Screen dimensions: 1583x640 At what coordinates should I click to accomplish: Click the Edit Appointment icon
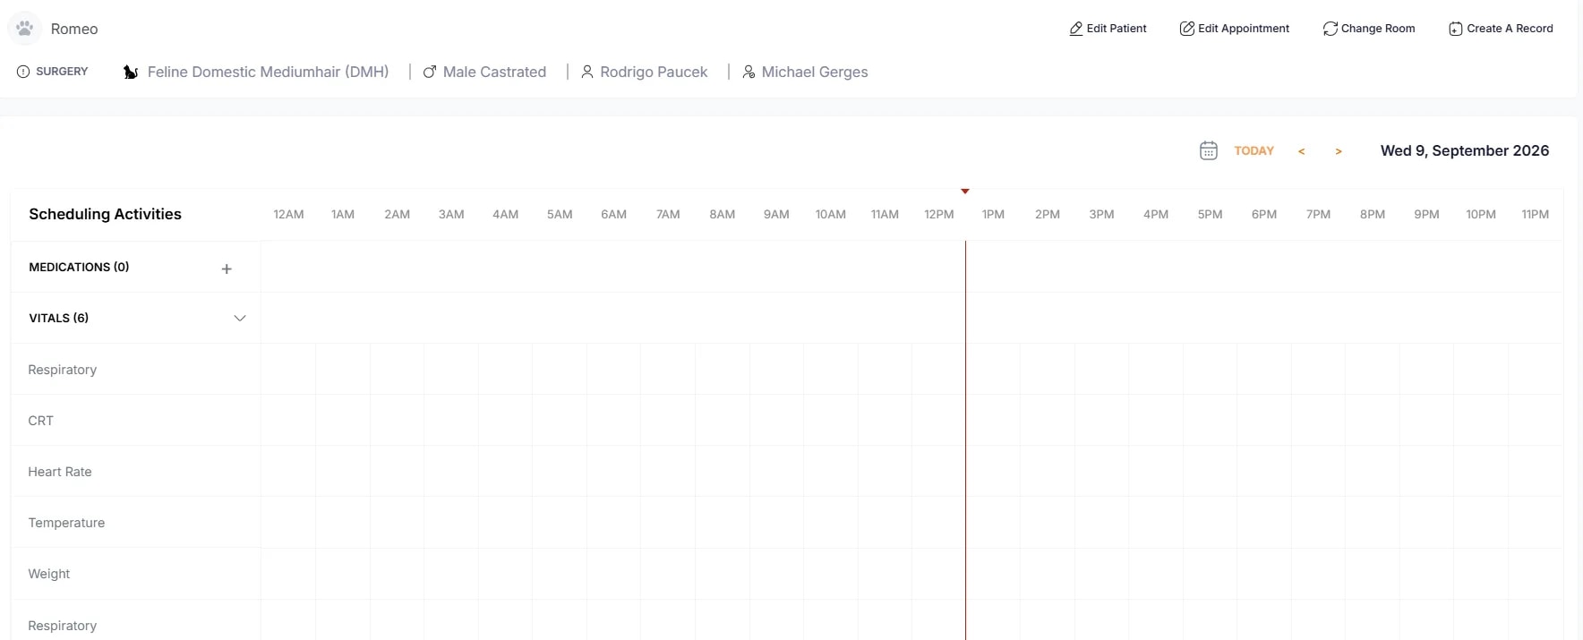pos(1186,29)
